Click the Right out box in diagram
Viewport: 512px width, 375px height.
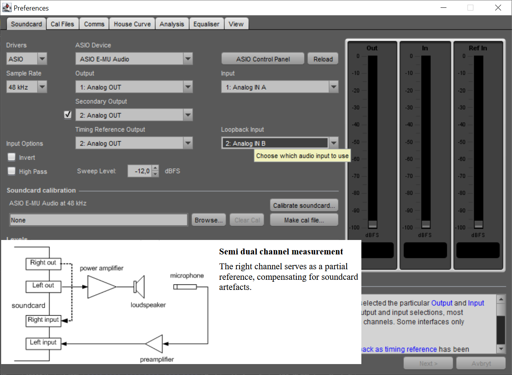coord(43,263)
